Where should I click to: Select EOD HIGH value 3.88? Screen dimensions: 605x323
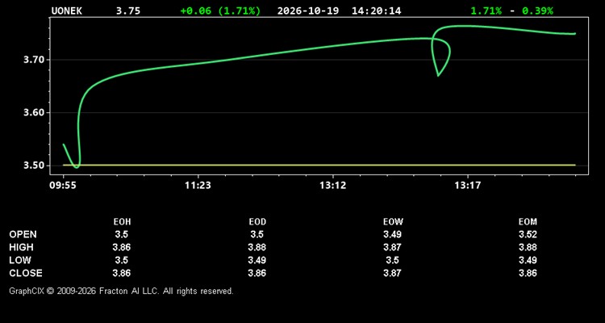[257, 247]
